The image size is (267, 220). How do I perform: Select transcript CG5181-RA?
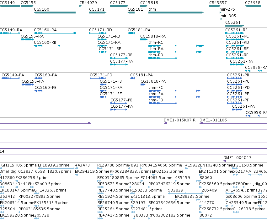coord(131,33)
